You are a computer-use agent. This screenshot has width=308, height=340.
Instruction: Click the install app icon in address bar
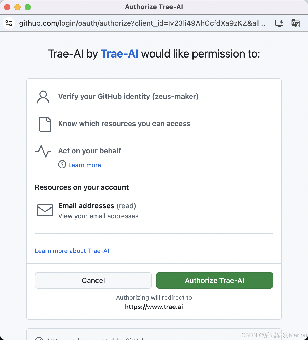coord(279,23)
